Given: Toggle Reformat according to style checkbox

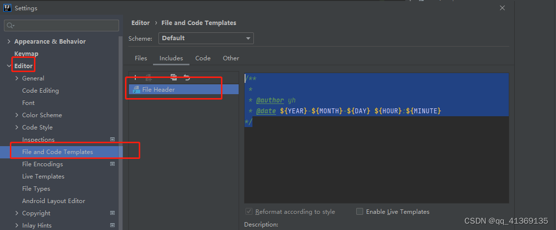Looking at the screenshot, I should click(249, 212).
